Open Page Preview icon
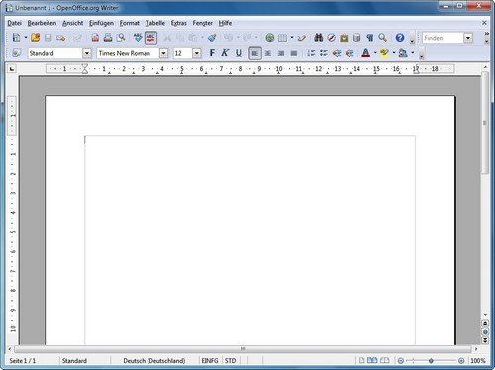The image size is (495, 370). click(x=121, y=38)
